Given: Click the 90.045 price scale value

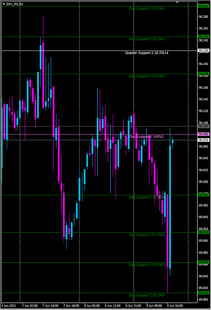Looking at the screenshot, I should coord(204,158).
